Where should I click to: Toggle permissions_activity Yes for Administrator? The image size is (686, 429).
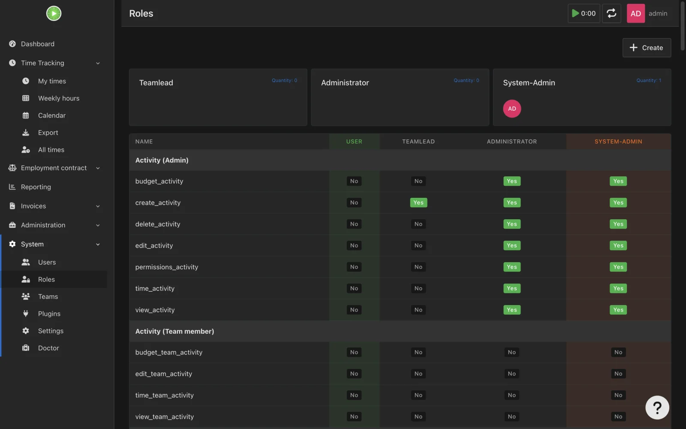point(512,267)
